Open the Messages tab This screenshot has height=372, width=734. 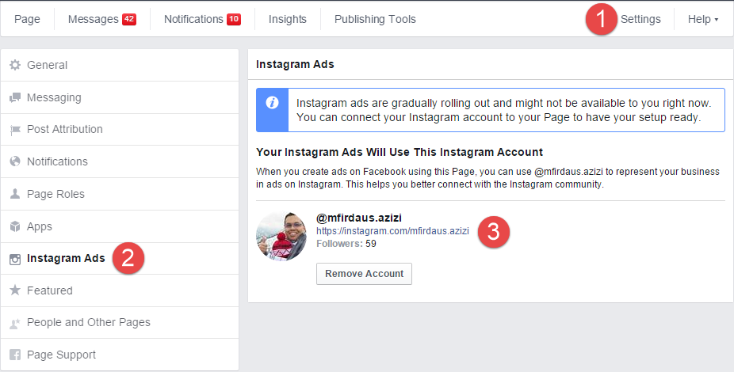tap(102, 19)
